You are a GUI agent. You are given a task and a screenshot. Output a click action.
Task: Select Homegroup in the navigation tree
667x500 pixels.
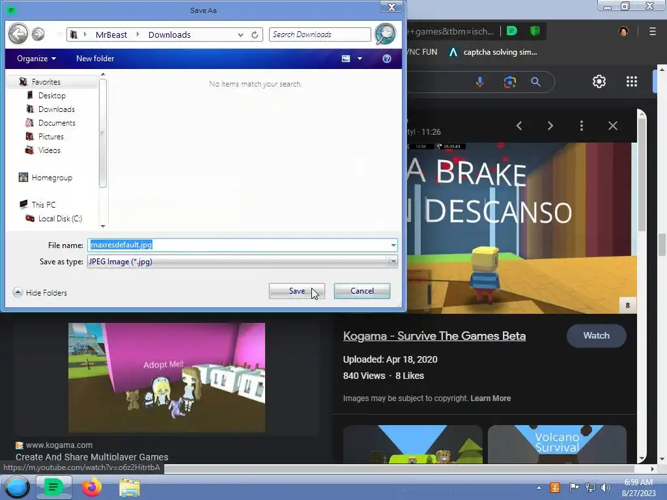point(51,178)
